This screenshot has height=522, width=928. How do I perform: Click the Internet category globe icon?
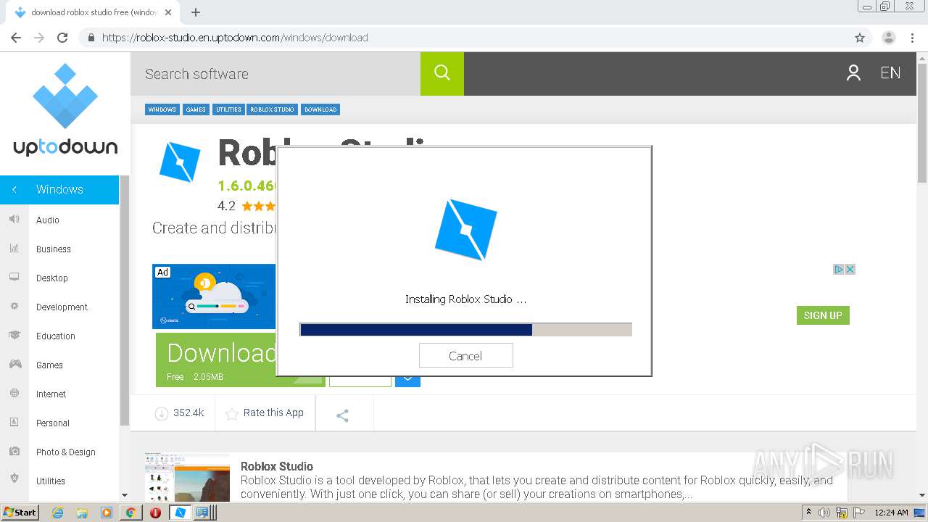[14, 394]
